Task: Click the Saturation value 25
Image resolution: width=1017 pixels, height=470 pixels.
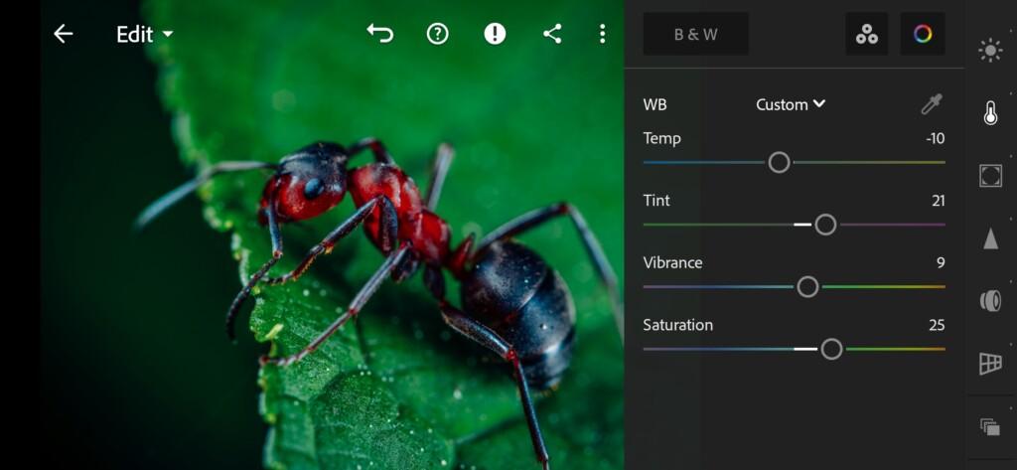Action: click(937, 325)
